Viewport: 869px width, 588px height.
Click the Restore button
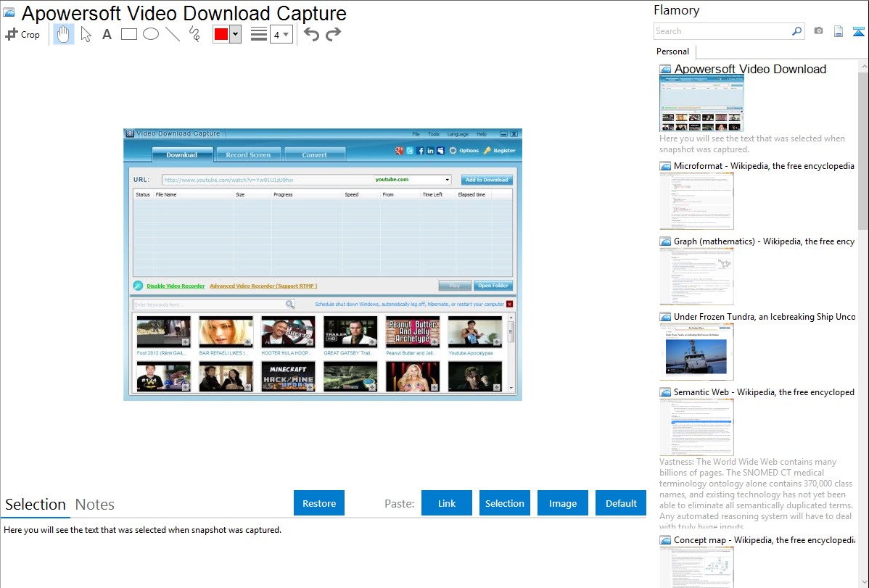pos(319,503)
